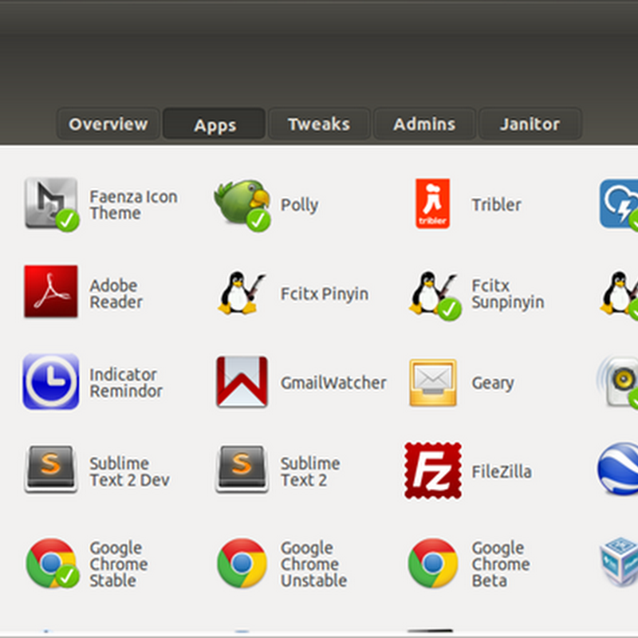Screen dimensions: 638x638
Task: Click the "Google Chrome Beta" label
Action: point(501,564)
